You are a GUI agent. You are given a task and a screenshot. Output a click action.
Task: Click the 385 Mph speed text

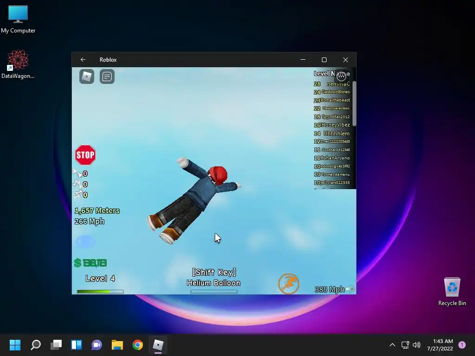point(329,289)
